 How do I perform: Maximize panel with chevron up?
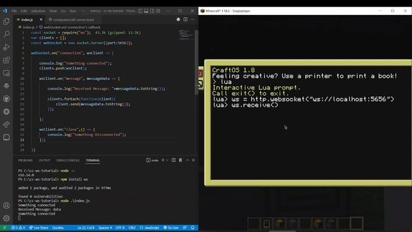[187, 160]
